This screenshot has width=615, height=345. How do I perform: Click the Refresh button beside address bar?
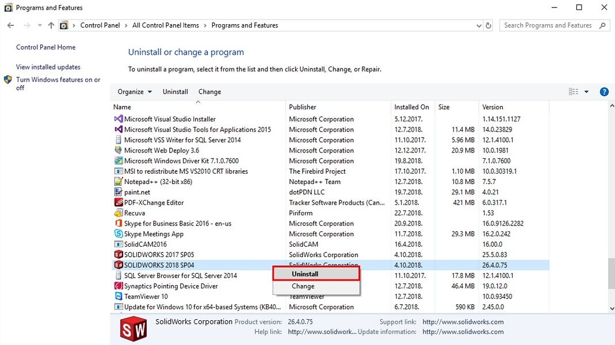pyautogui.click(x=488, y=25)
